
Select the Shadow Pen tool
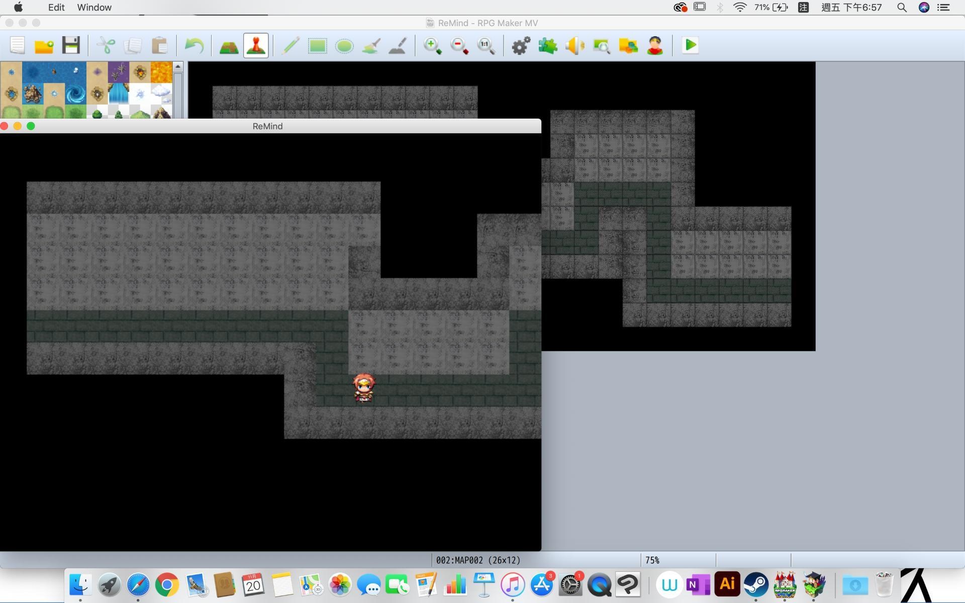point(398,46)
